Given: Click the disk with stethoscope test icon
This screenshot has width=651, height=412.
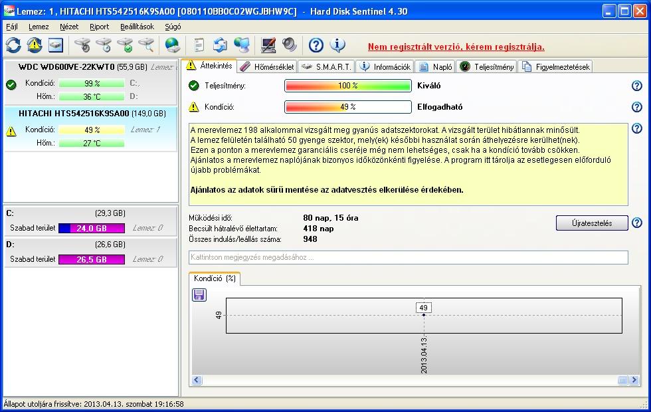Looking at the screenshot, I should (x=82, y=45).
